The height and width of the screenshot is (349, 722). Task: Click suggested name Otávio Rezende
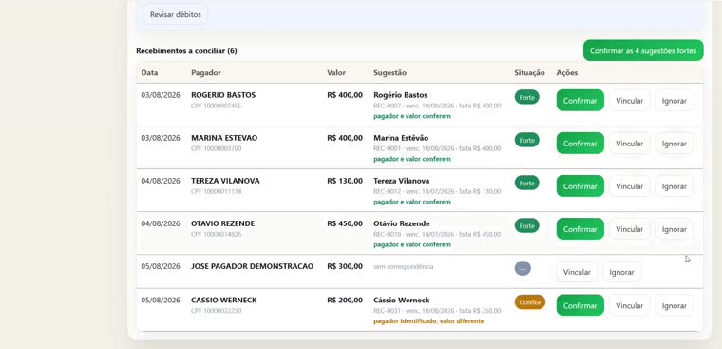402,223
